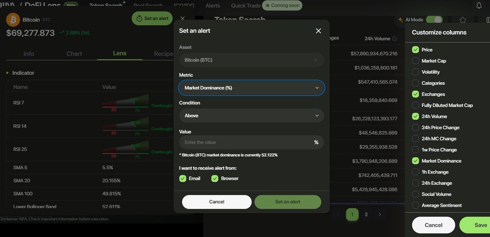The image size is (490, 237).
Task: Enable the Categories column checkbox
Action: pyautogui.click(x=415, y=83)
